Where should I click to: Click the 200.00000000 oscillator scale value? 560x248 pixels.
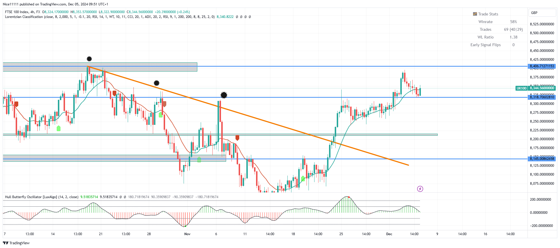(x=541, y=200)
